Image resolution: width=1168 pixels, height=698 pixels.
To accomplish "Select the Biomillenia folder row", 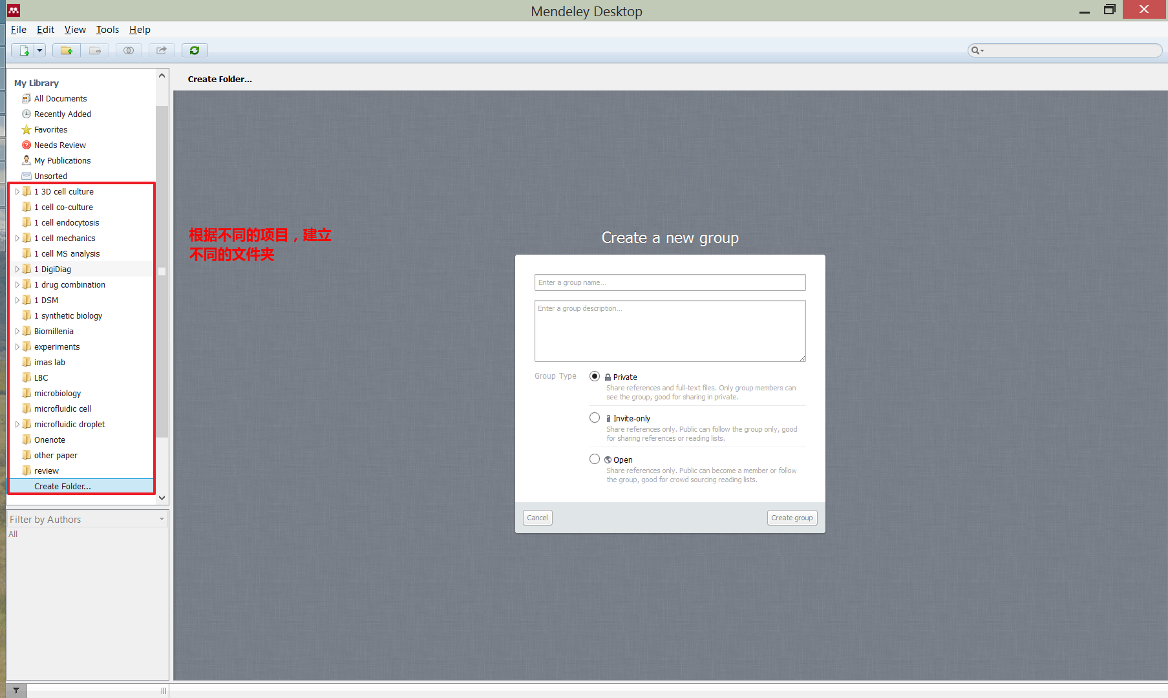I will click(x=81, y=331).
